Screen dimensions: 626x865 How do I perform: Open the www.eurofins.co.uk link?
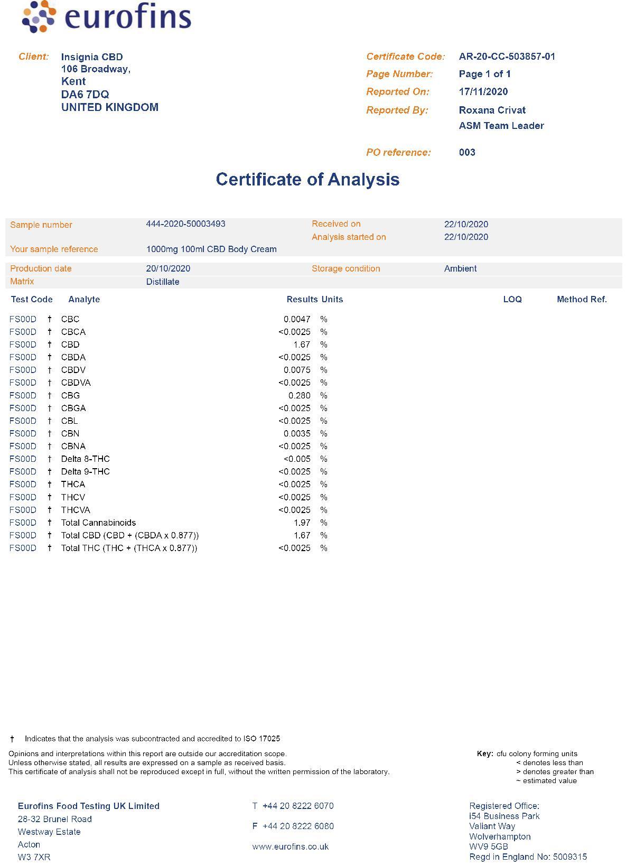[x=291, y=847]
